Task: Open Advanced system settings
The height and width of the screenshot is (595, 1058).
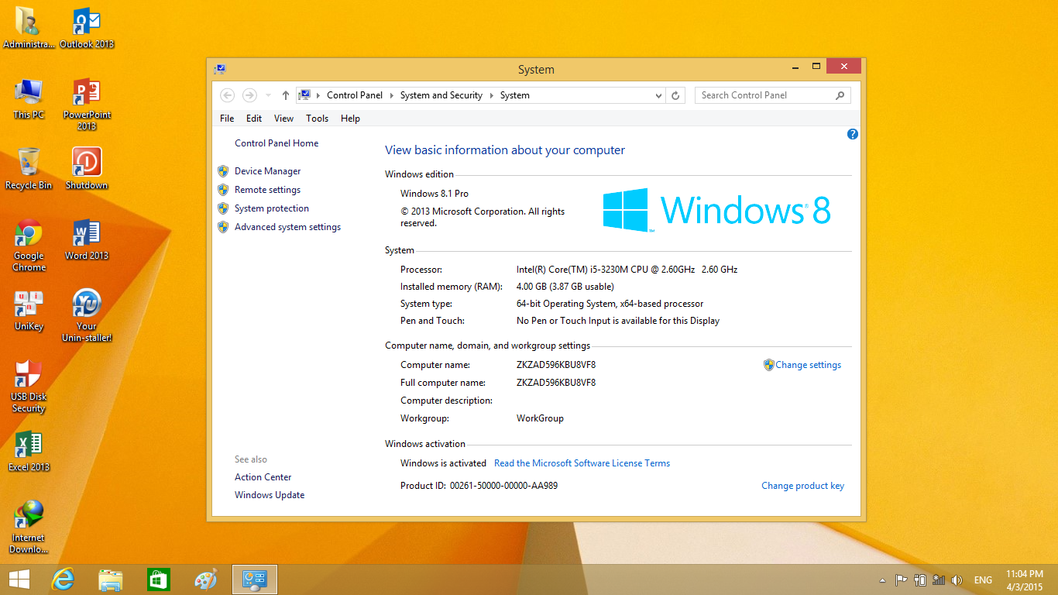Action: [288, 227]
